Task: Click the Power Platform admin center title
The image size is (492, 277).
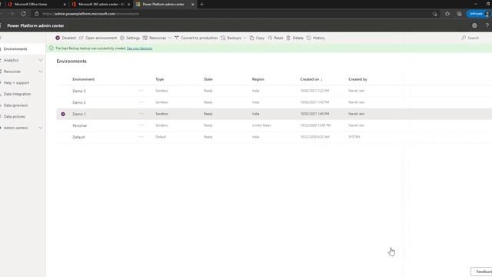Action: tap(35, 25)
